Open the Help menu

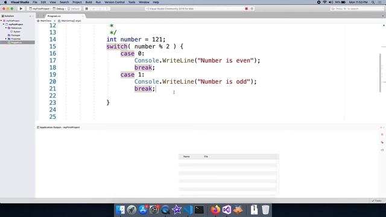click(156, 2)
